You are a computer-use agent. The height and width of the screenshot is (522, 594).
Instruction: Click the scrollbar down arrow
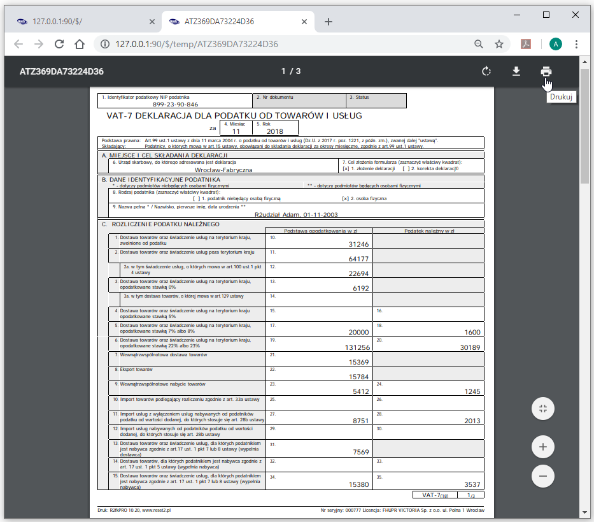(584, 513)
